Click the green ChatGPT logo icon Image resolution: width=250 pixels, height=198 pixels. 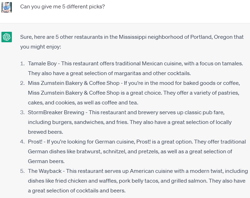[7, 37]
